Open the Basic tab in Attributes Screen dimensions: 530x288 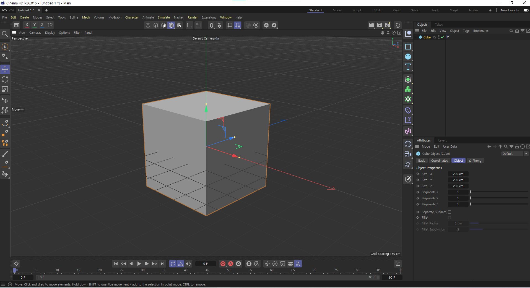point(422,161)
